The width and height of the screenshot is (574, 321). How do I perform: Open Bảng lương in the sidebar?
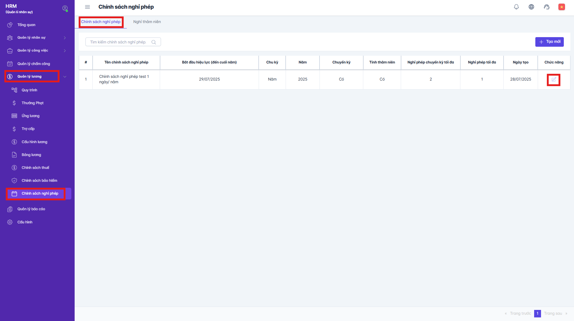(x=31, y=155)
